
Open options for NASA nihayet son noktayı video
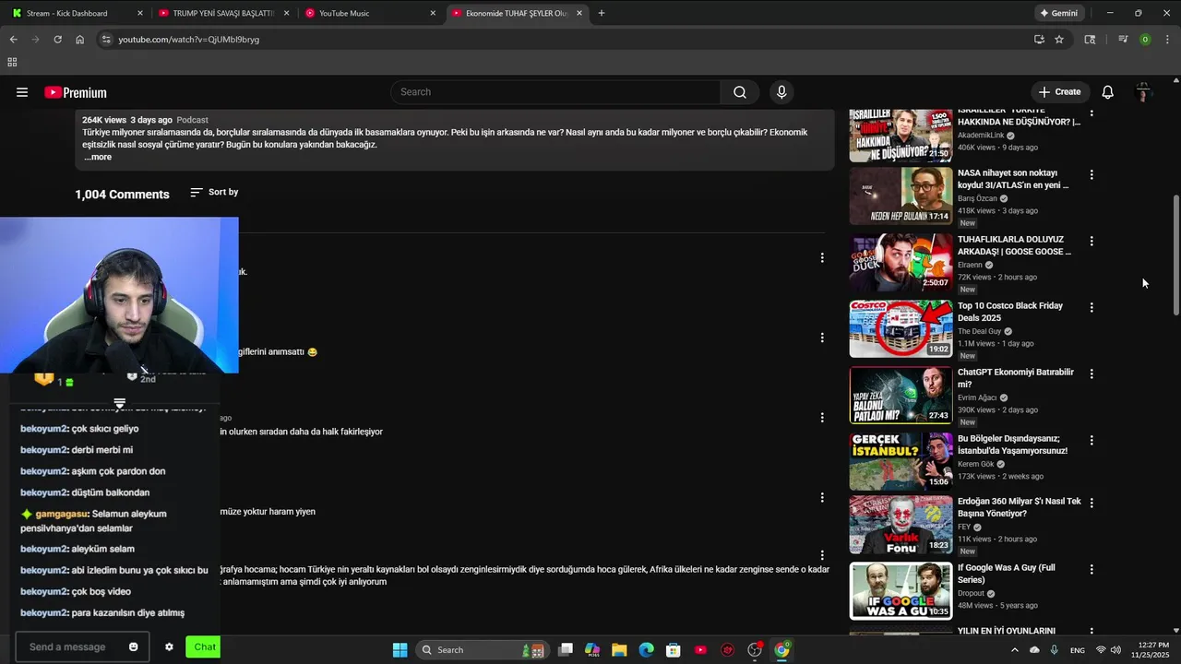coord(1092,174)
